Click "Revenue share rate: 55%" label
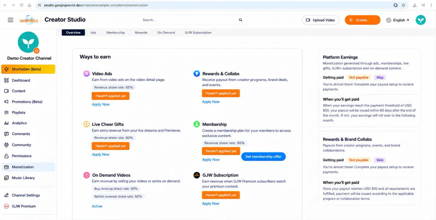This screenshot has width=436, height=220. tap(114, 87)
